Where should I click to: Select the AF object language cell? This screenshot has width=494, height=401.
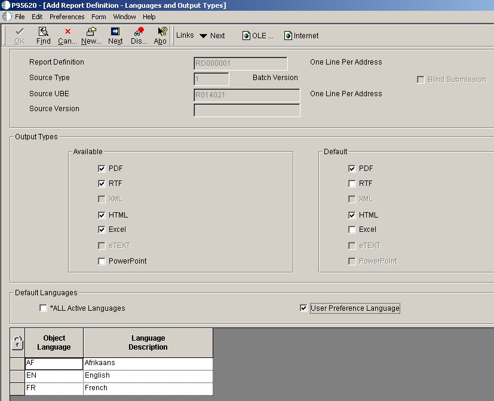(54, 363)
